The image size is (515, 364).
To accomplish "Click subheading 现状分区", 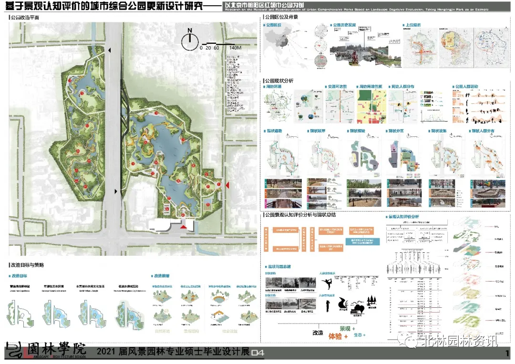I will pyautogui.click(x=396, y=131).
